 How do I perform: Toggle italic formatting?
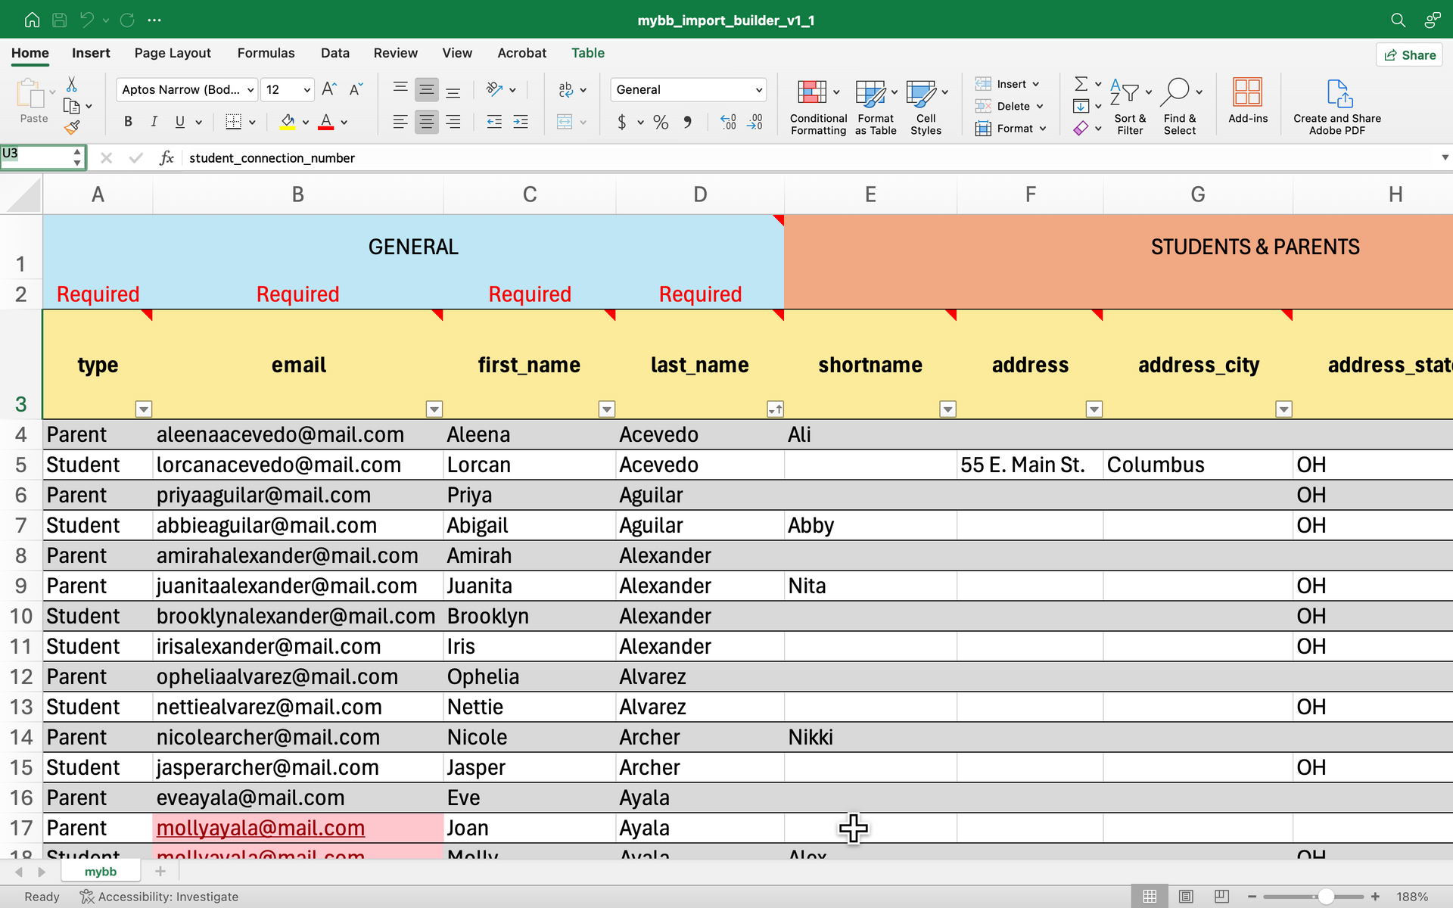pos(154,122)
